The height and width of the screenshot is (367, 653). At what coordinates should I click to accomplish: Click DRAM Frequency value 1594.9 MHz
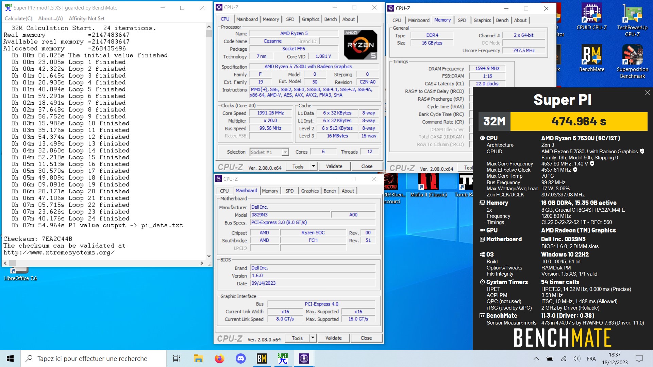[x=487, y=68]
